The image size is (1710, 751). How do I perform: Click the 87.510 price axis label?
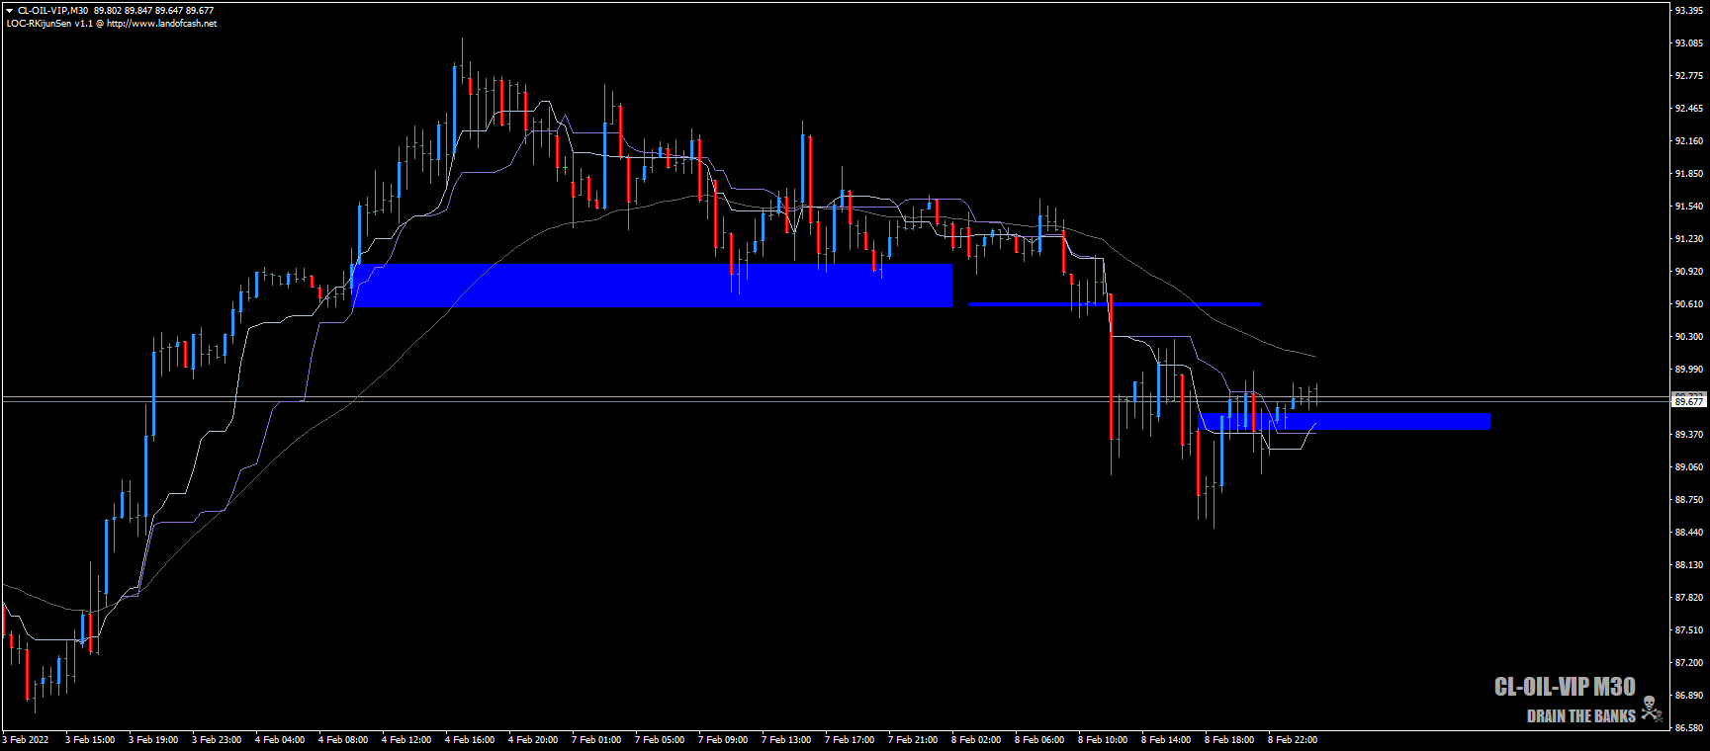(x=1688, y=630)
